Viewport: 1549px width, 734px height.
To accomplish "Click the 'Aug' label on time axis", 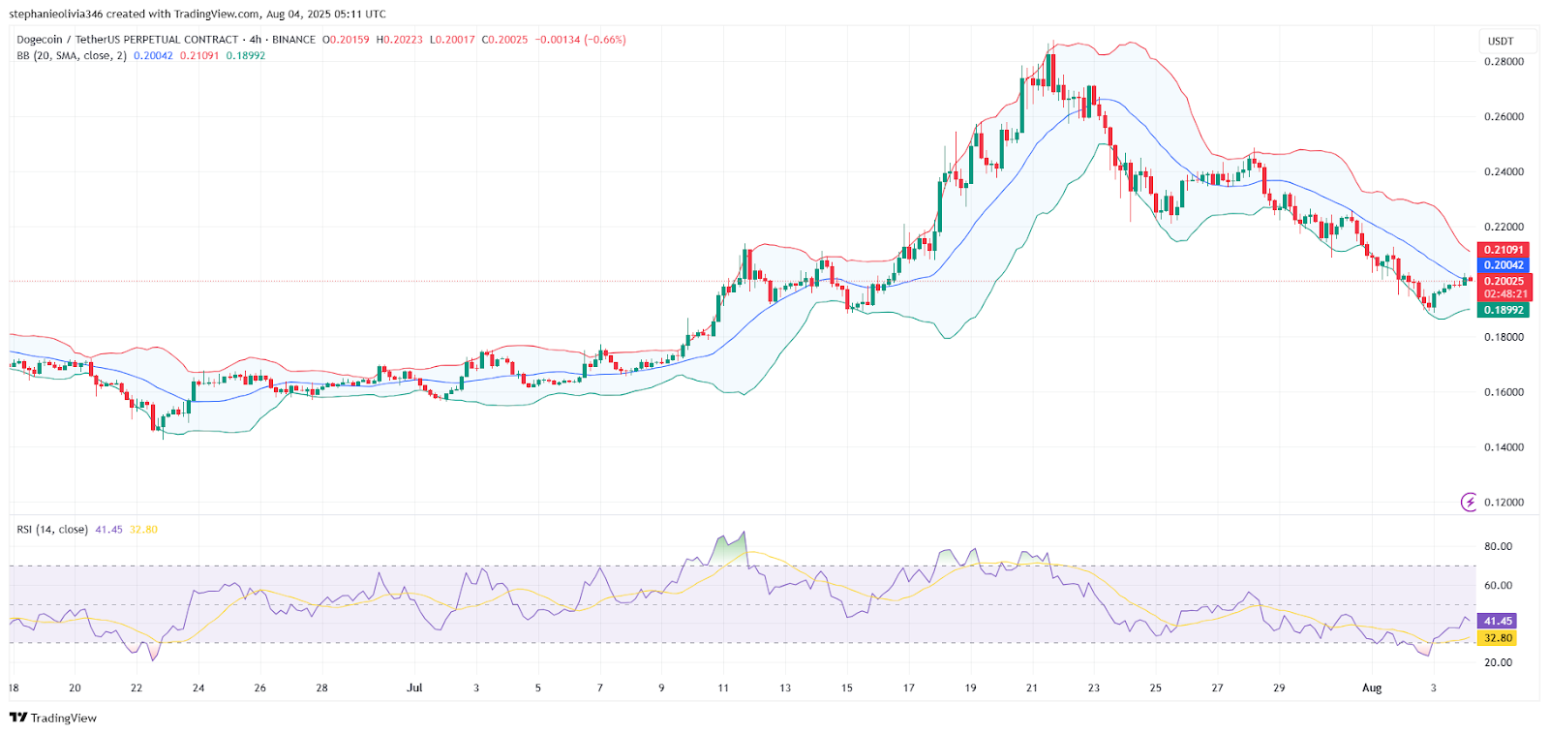I will [1371, 688].
